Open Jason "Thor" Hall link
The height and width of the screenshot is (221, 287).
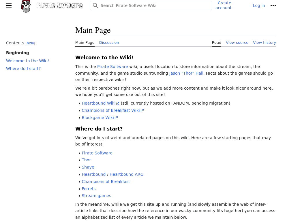186,73
